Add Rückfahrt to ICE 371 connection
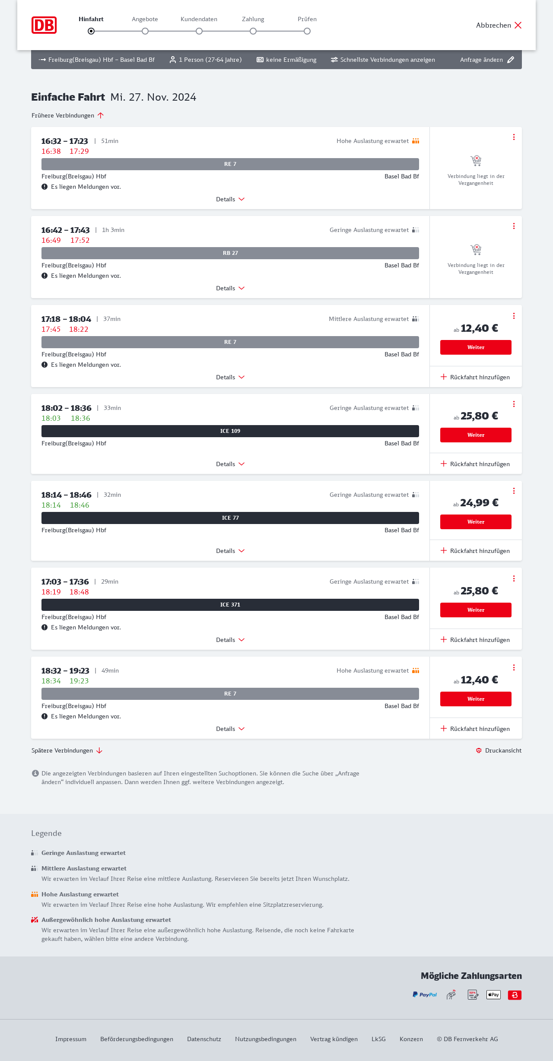 pos(475,640)
